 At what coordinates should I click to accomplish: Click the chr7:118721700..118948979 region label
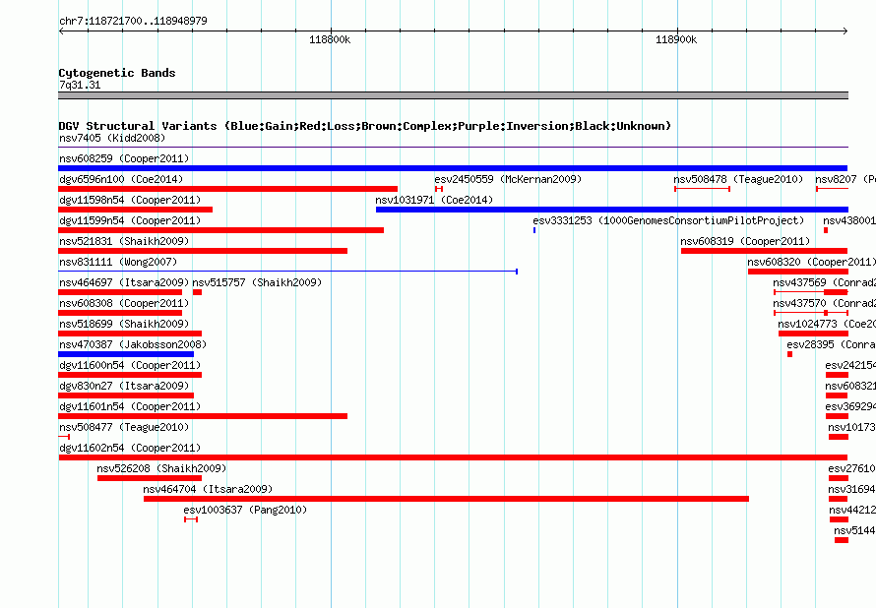point(133,21)
